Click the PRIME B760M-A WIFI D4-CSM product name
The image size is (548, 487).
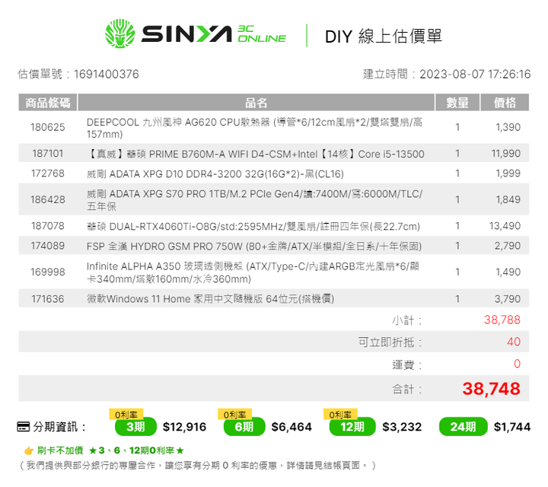[256, 154]
